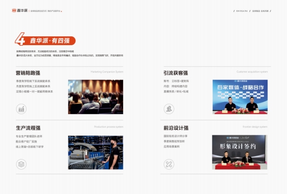This screenshot has height=194, width=287.
Task: Click the 引流获客强 heading
Action: (176, 73)
